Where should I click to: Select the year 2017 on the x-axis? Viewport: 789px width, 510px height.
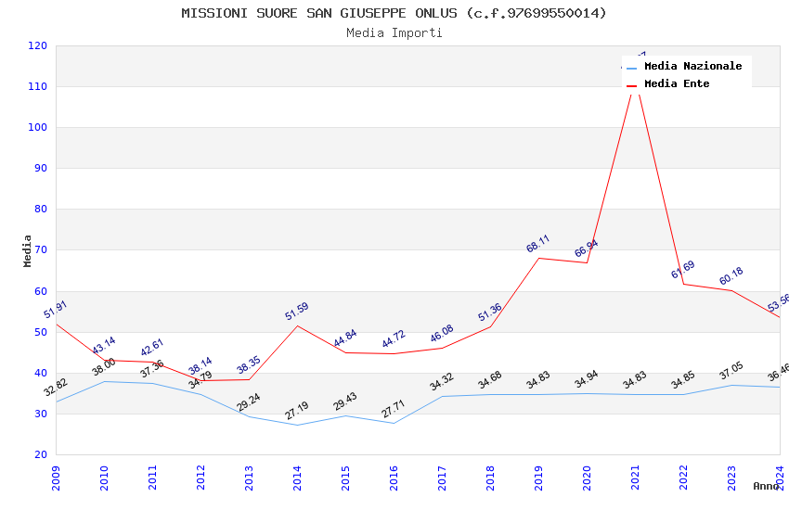click(442, 478)
